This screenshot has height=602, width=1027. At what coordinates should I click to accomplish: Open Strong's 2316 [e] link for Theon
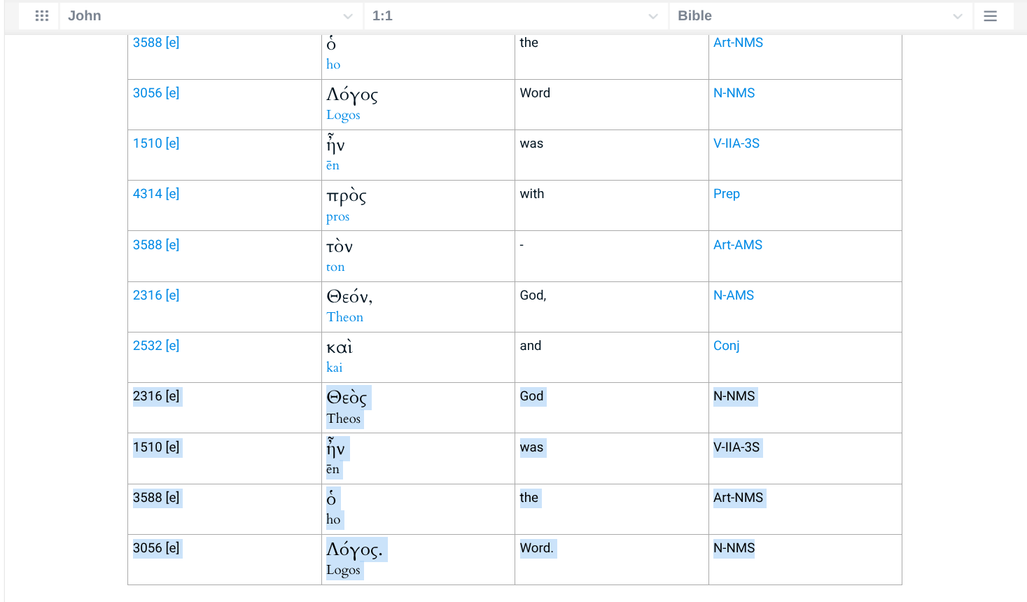155,295
